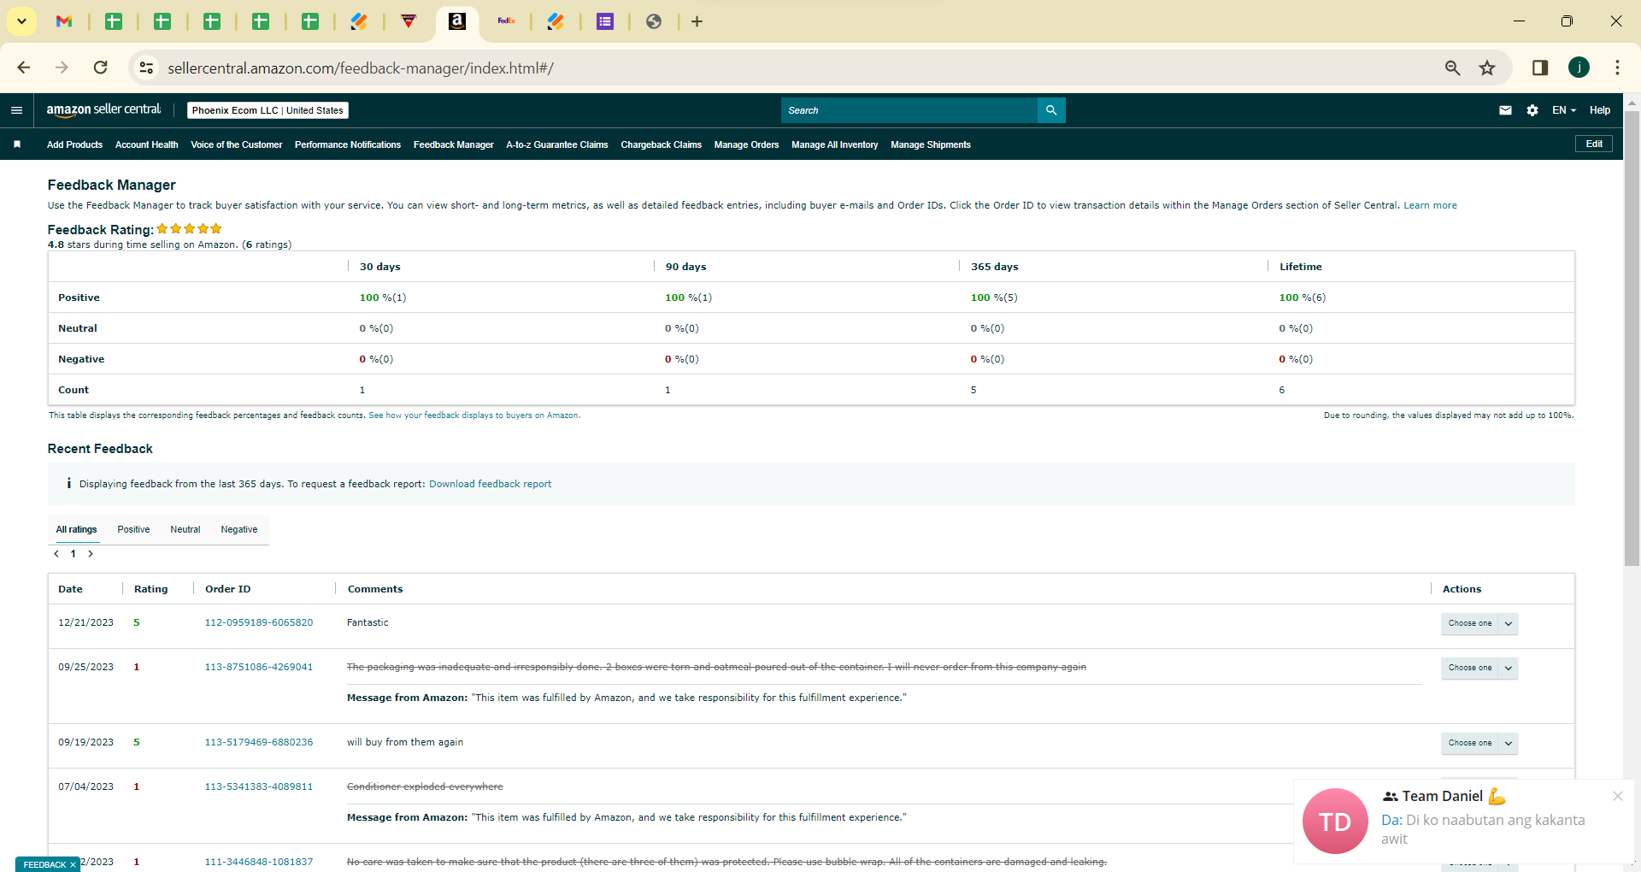Go back with the browser back arrow
1641x872 pixels.
point(24,68)
